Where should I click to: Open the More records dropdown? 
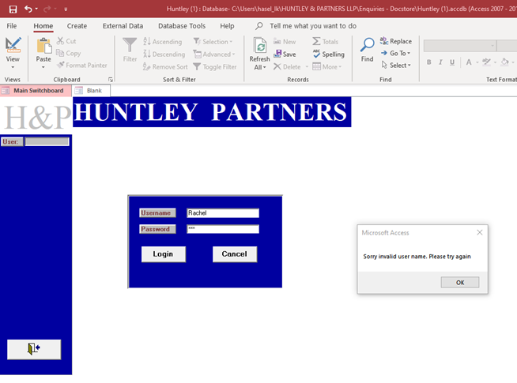[x=326, y=67]
